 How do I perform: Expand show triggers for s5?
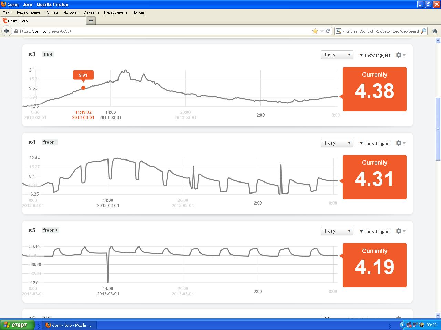point(375,231)
